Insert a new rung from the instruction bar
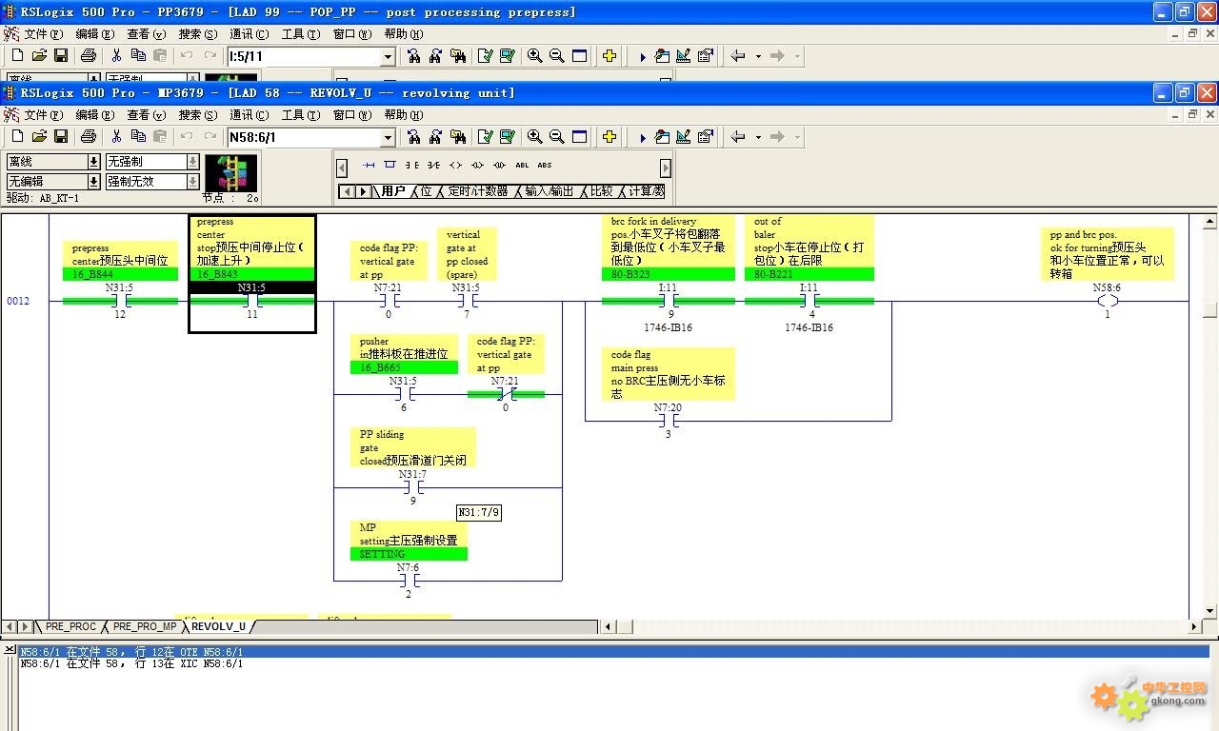The height and width of the screenshot is (731, 1219). point(370,165)
